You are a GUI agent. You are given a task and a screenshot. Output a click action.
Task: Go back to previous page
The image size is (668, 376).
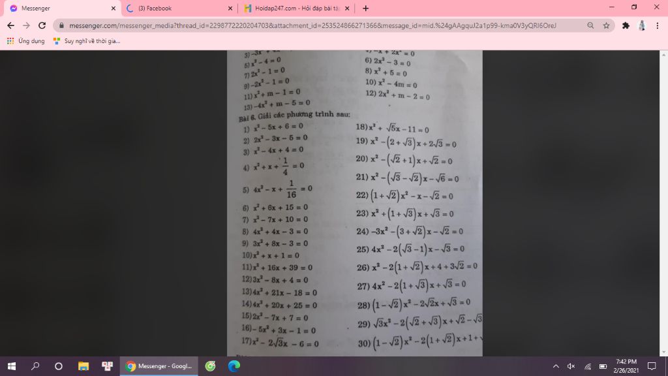pyautogui.click(x=10, y=25)
